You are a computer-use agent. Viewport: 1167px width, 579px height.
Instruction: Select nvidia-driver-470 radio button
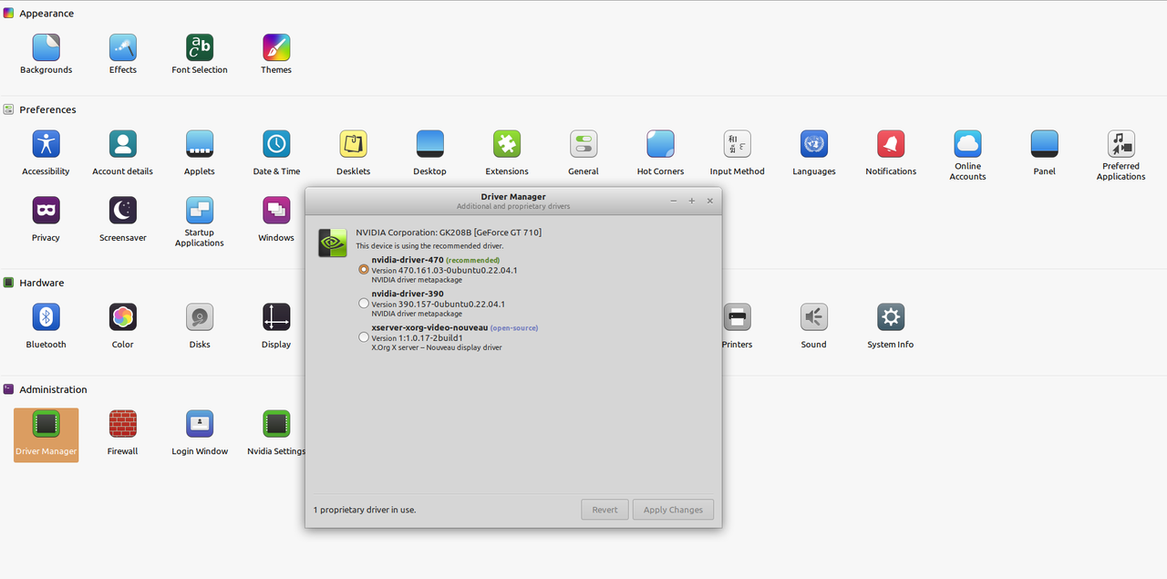[364, 270]
